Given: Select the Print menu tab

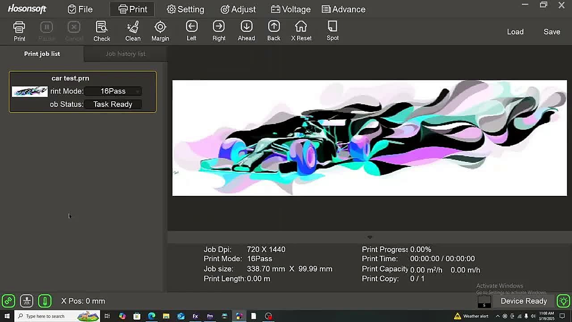Looking at the screenshot, I should coord(132,9).
